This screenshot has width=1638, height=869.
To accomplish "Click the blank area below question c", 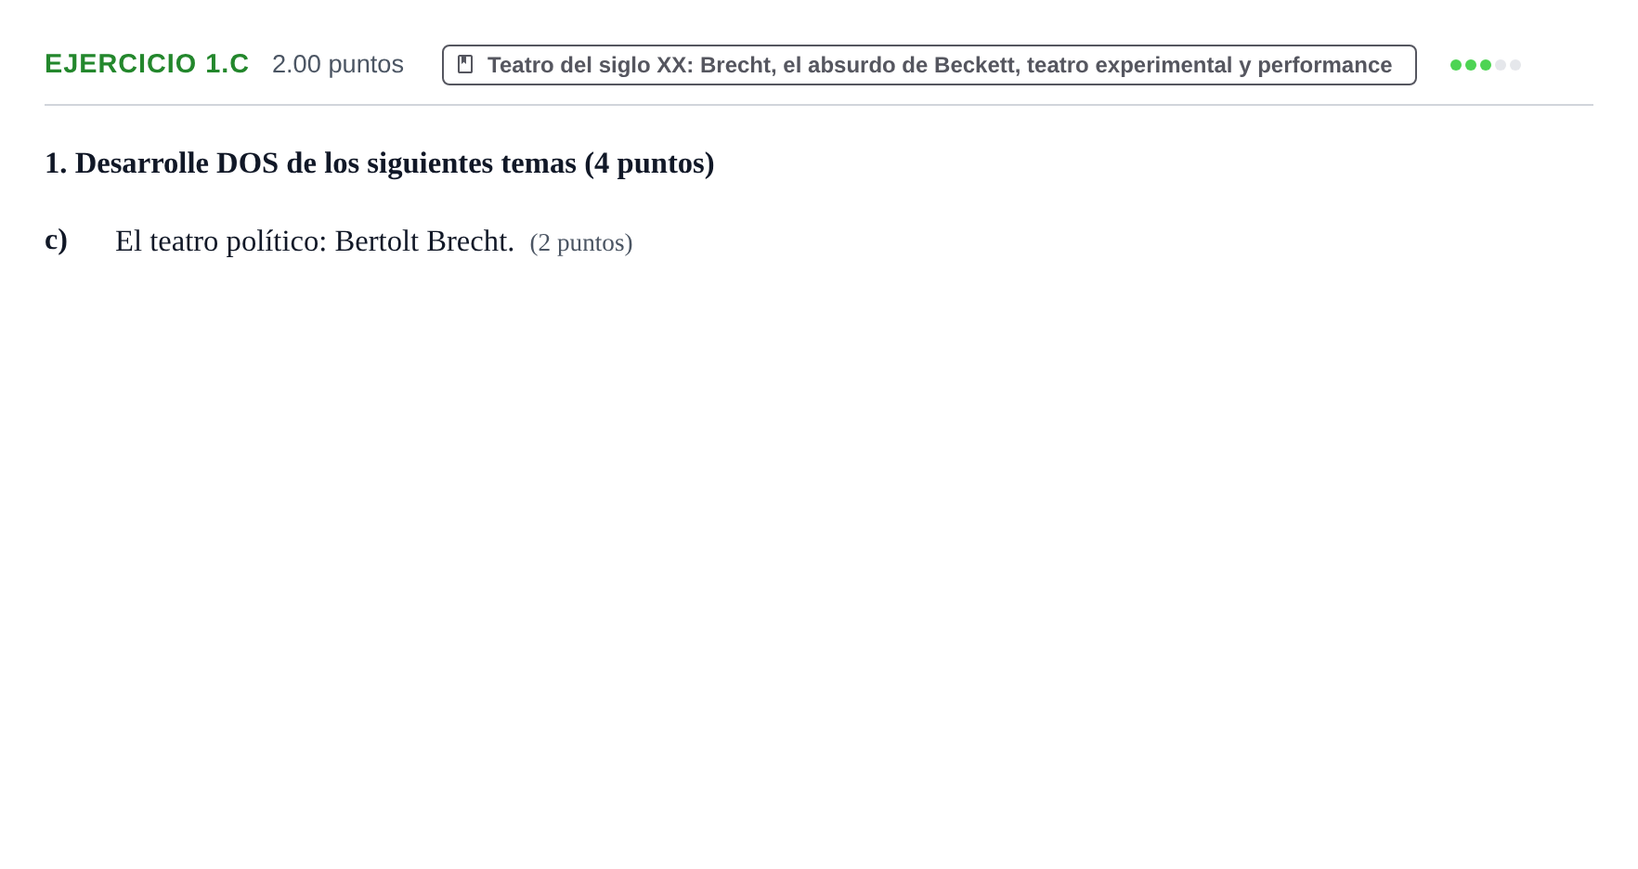I will click(819, 557).
